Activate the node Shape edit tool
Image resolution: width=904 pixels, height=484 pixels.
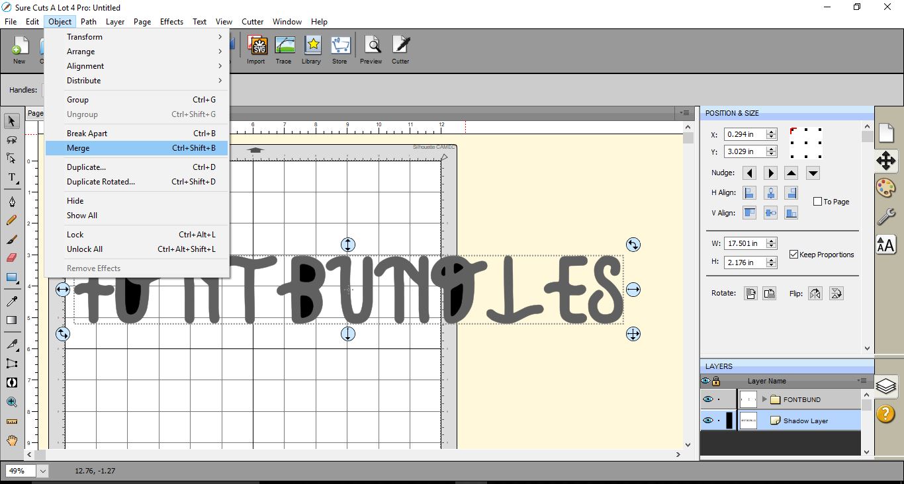[12, 158]
